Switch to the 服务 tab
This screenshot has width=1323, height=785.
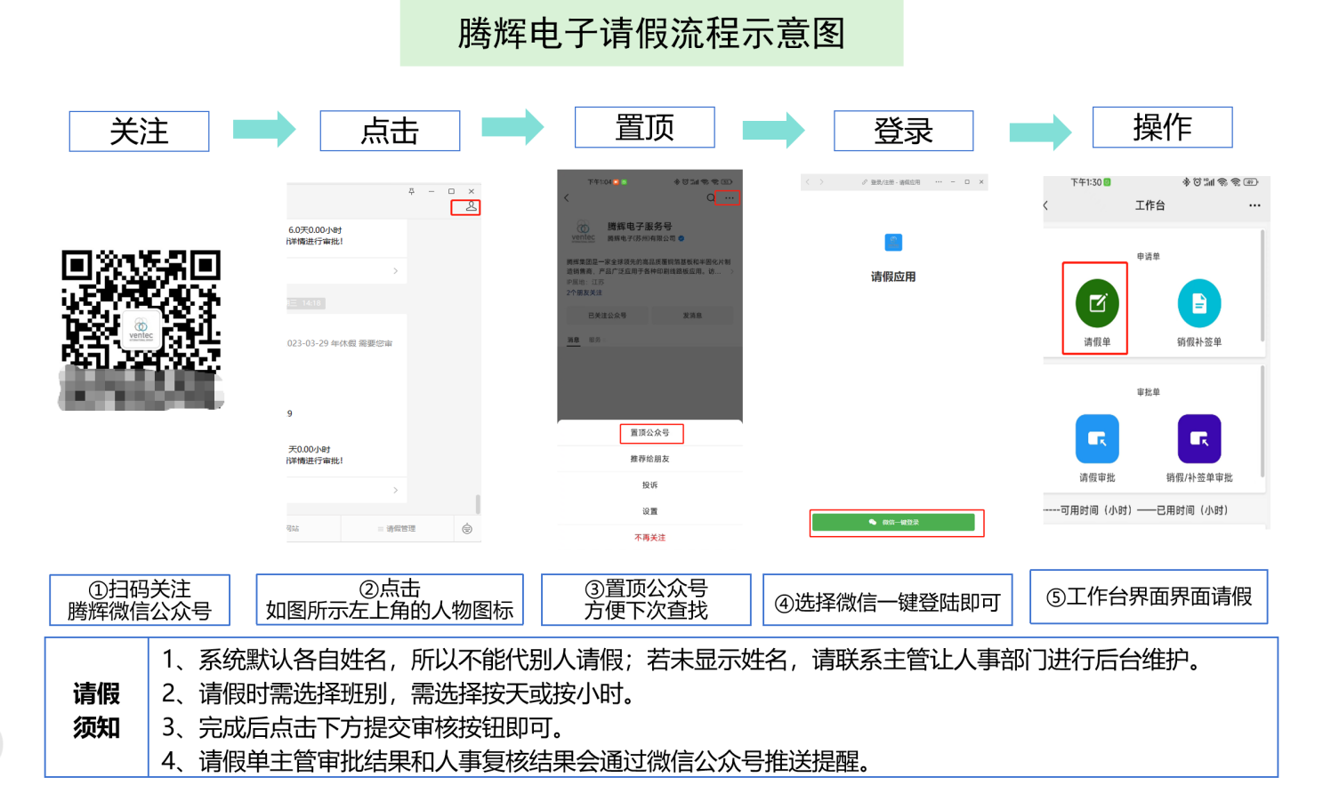(594, 340)
